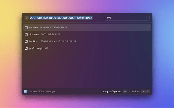Select the firstHost result row
The image size is (174, 108).
coord(87,35)
